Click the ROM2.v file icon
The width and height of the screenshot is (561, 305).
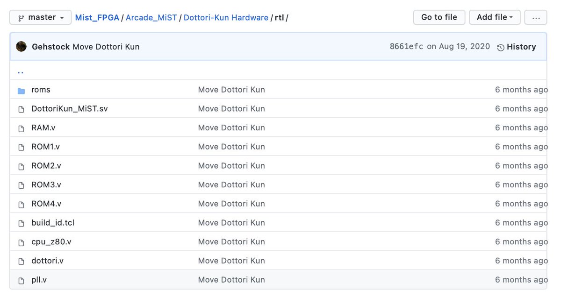click(x=21, y=166)
